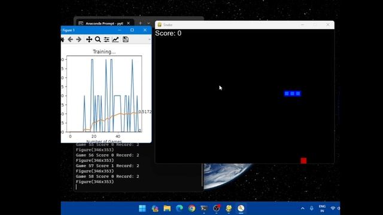The width and height of the screenshot is (383, 215).
Task: Save the figure with floppy disk icon
Action: (126, 39)
